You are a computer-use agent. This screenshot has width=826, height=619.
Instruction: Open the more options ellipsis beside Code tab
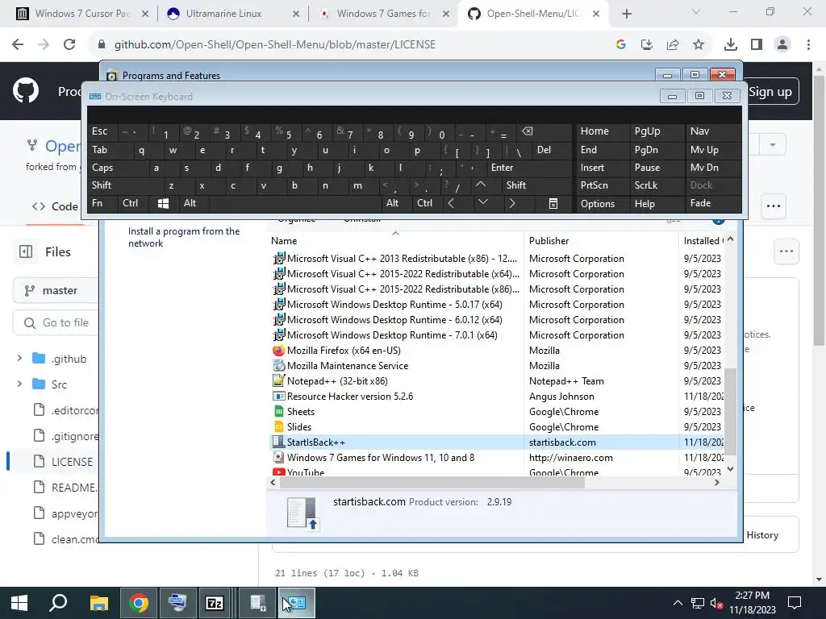[774, 206]
